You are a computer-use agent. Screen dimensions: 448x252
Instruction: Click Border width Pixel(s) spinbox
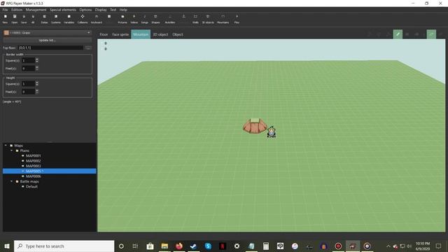30,69
